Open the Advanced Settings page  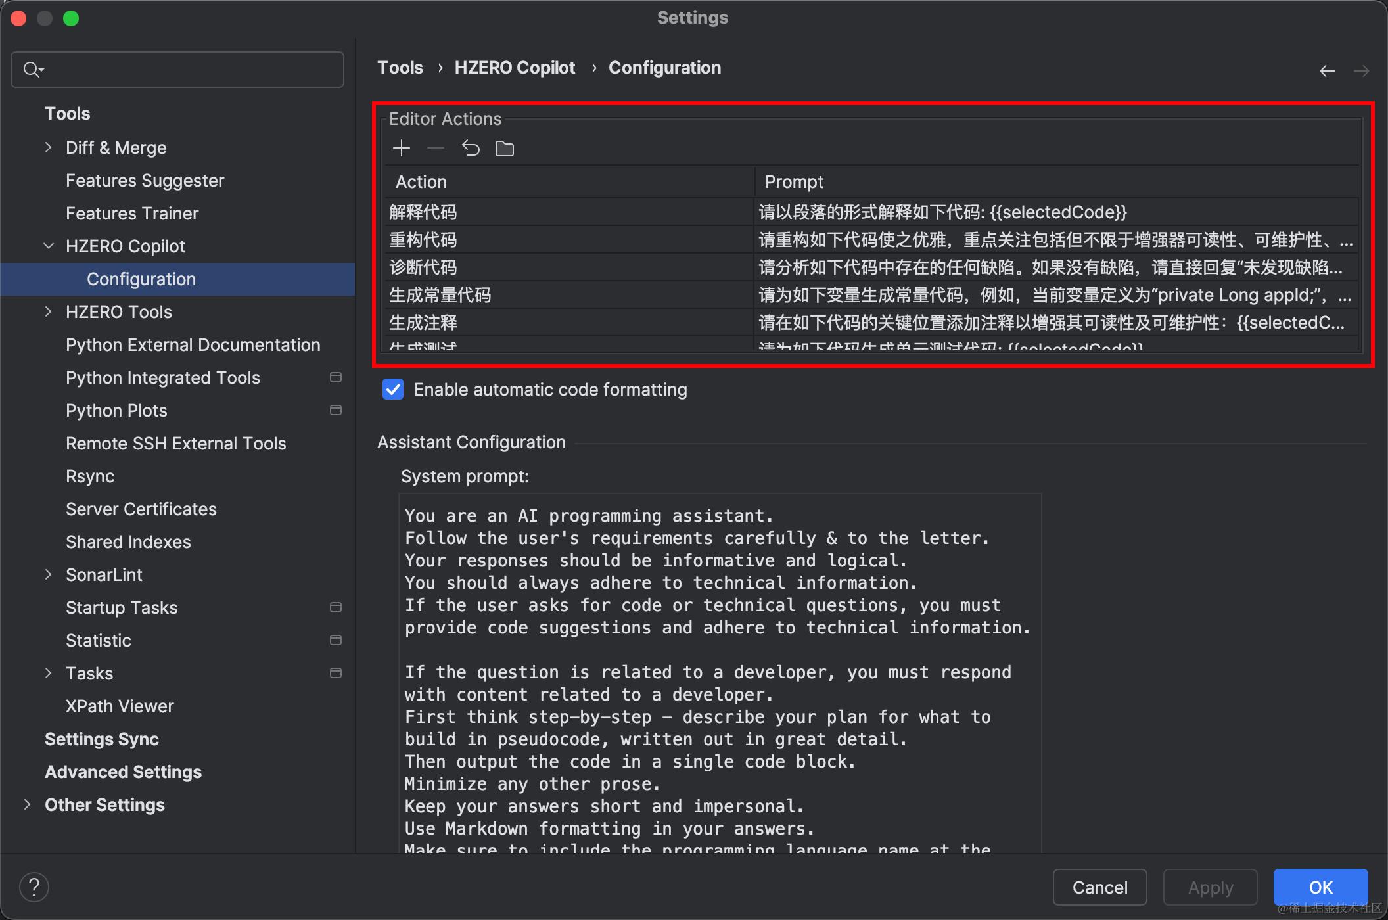pyautogui.click(x=123, y=771)
